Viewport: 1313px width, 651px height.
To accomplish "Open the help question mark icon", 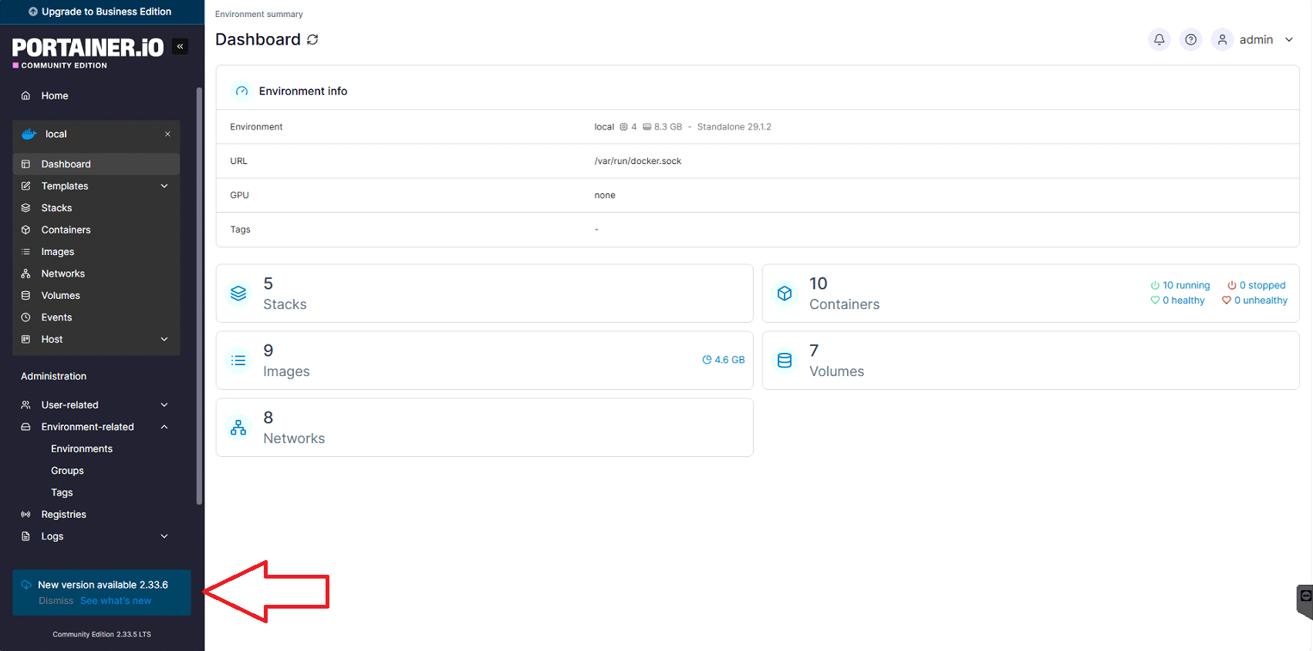I will (1191, 39).
